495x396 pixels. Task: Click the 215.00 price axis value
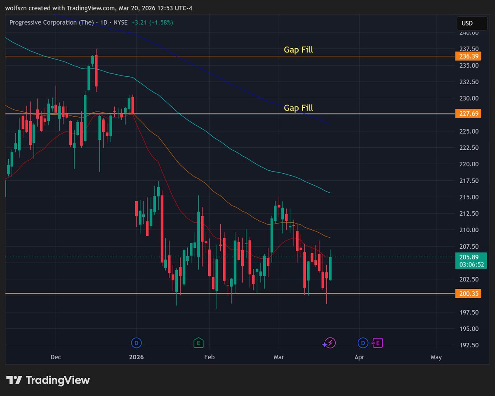(x=469, y=197)
